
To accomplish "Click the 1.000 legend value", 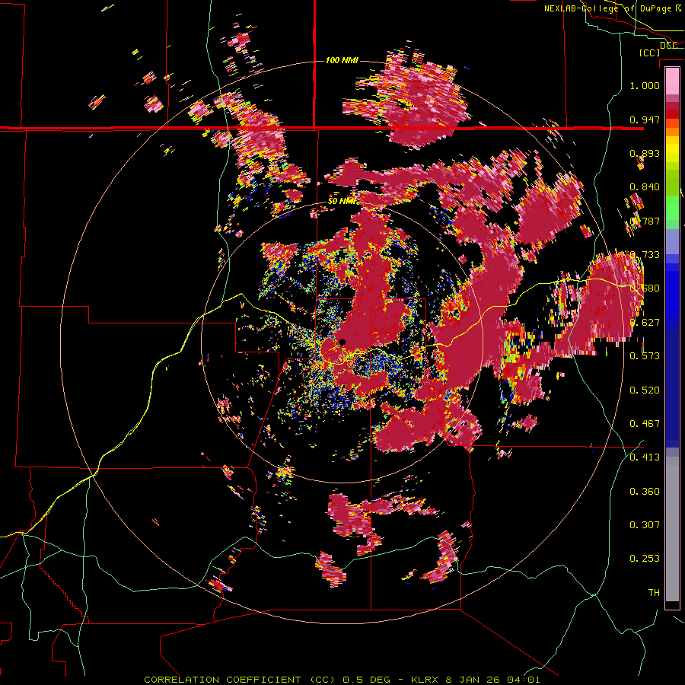I will pos(645,85).
